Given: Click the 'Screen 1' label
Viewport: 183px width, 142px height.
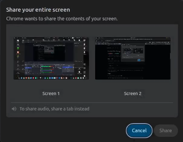Looking at the screenshot, I should coord(51,94).
